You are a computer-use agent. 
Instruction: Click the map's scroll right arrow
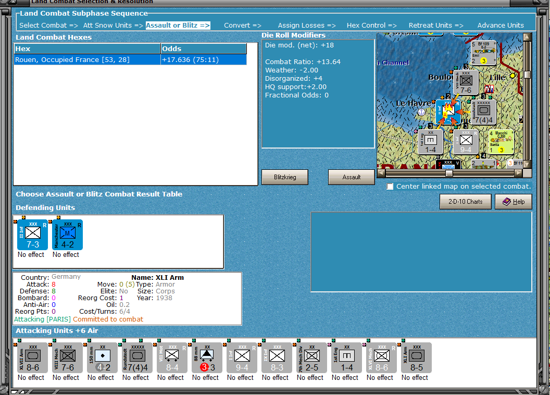[x=519, y=173]
